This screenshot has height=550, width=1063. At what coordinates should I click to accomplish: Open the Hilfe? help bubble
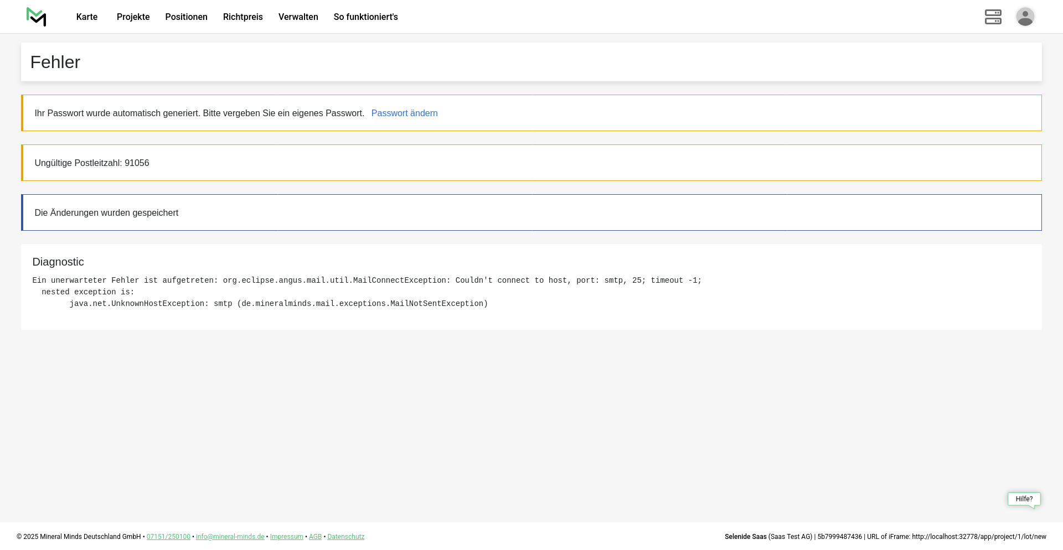coord(1024,499)
